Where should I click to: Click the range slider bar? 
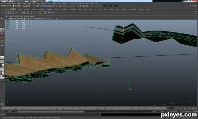point(50,111)
